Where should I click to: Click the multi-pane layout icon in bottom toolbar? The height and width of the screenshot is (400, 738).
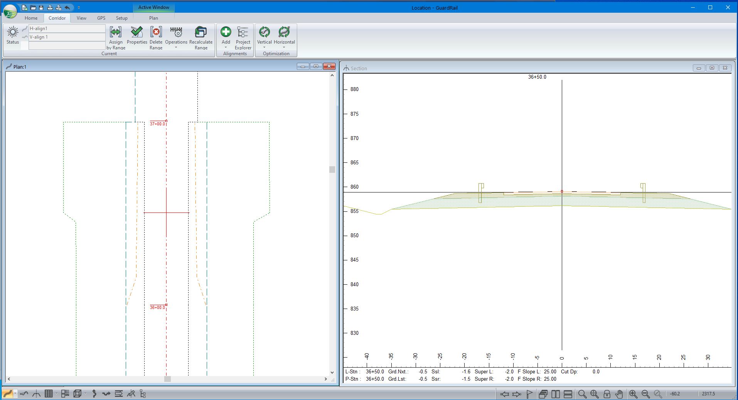[65, 394]
